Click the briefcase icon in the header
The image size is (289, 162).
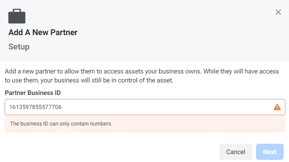coord(17,16)
